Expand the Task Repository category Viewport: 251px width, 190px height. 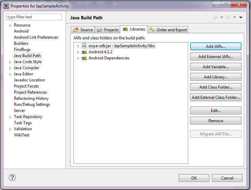point(10,117)
